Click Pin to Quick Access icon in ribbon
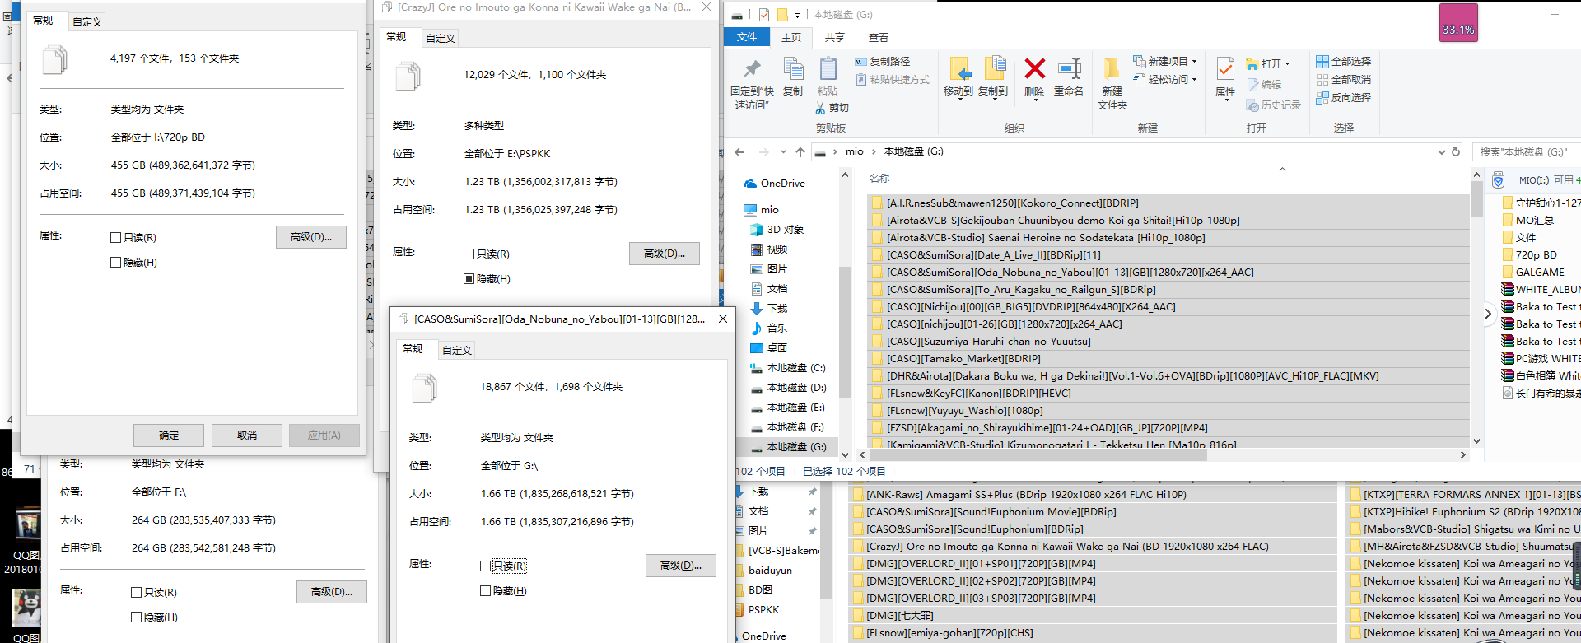 [x=752, y=69]
